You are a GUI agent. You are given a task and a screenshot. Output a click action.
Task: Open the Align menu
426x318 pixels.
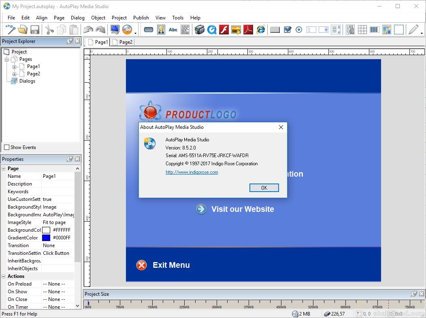(x=42, y=18)
